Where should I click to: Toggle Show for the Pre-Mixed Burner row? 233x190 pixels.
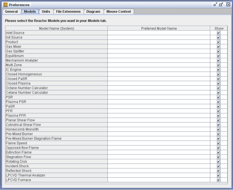(219, 134)
